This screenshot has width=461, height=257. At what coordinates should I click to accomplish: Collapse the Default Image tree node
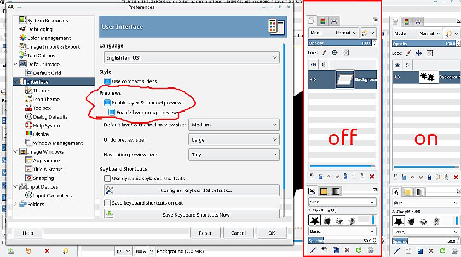click(15, 64)
